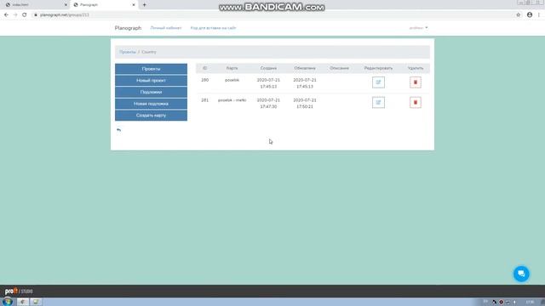
Task: Click the Удалить column header
Action: click(x=416, y=68)
